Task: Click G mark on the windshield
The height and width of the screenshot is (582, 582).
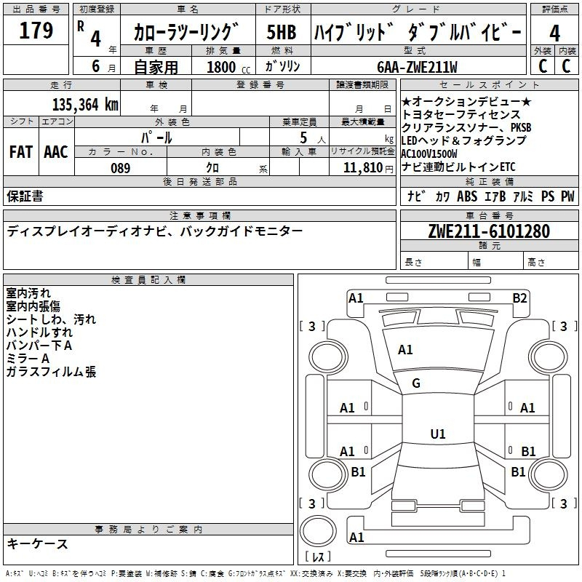Action: pos(416,383)
